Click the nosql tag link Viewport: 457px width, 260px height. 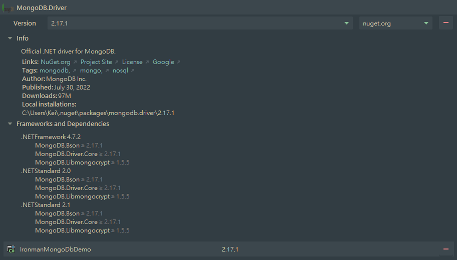120,70
